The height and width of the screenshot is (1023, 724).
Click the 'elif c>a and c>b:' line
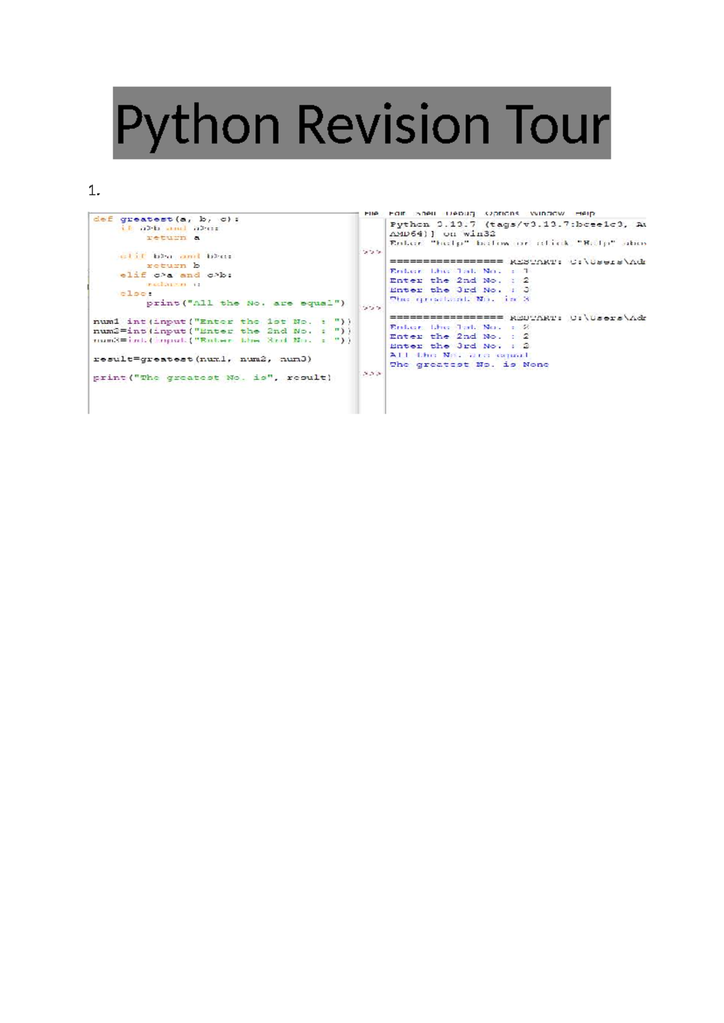coord(176,274)
